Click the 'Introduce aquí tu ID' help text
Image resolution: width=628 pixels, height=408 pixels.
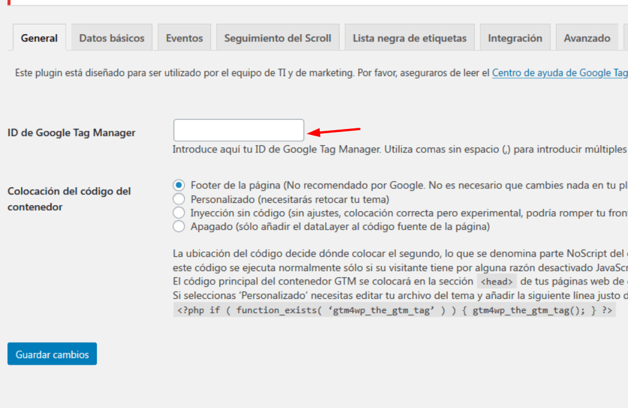tap(400, 149)
